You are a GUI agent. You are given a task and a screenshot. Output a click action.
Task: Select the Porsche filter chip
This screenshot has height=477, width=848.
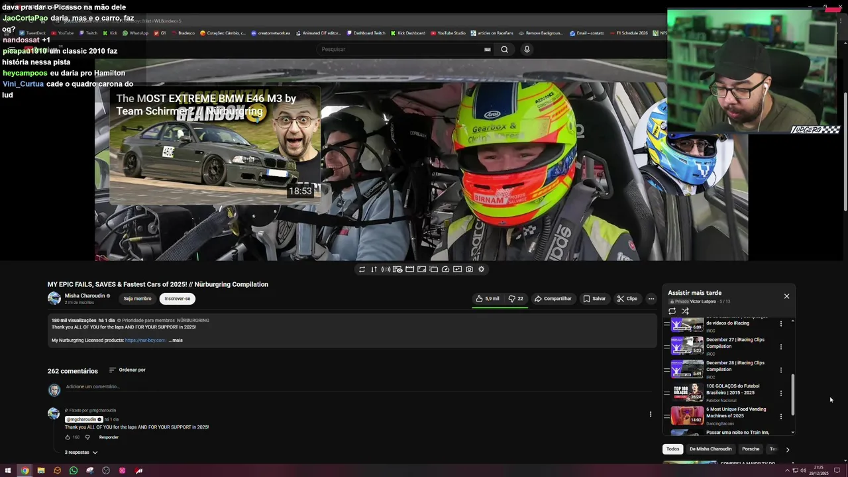click(x=751, y=449)
